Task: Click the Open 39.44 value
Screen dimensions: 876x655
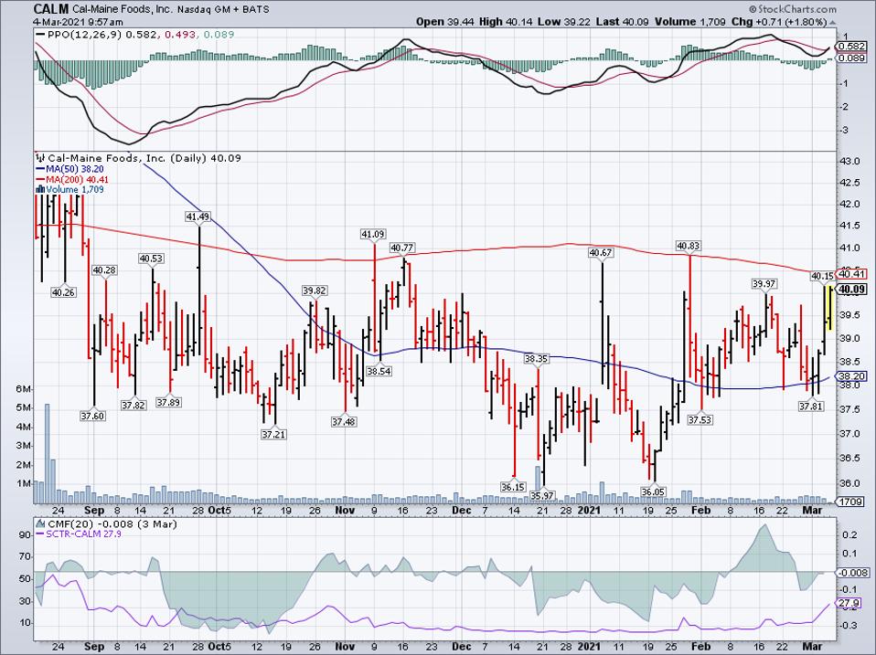Action: (446, 22)
